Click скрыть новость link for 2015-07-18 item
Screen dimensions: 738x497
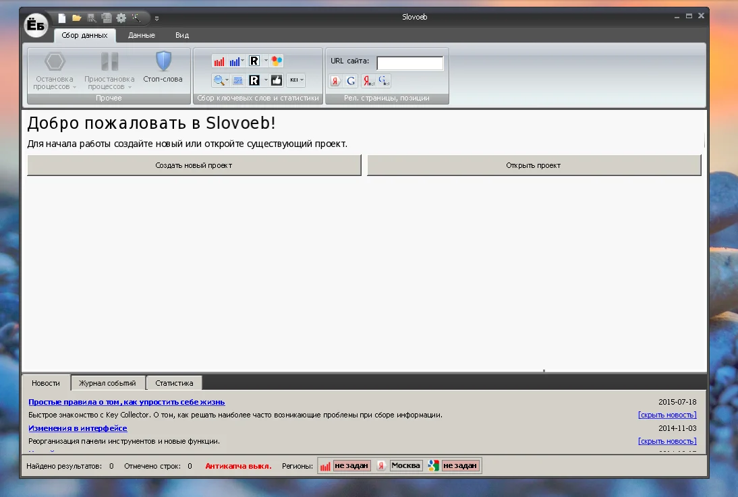click(x=667, y=415)
